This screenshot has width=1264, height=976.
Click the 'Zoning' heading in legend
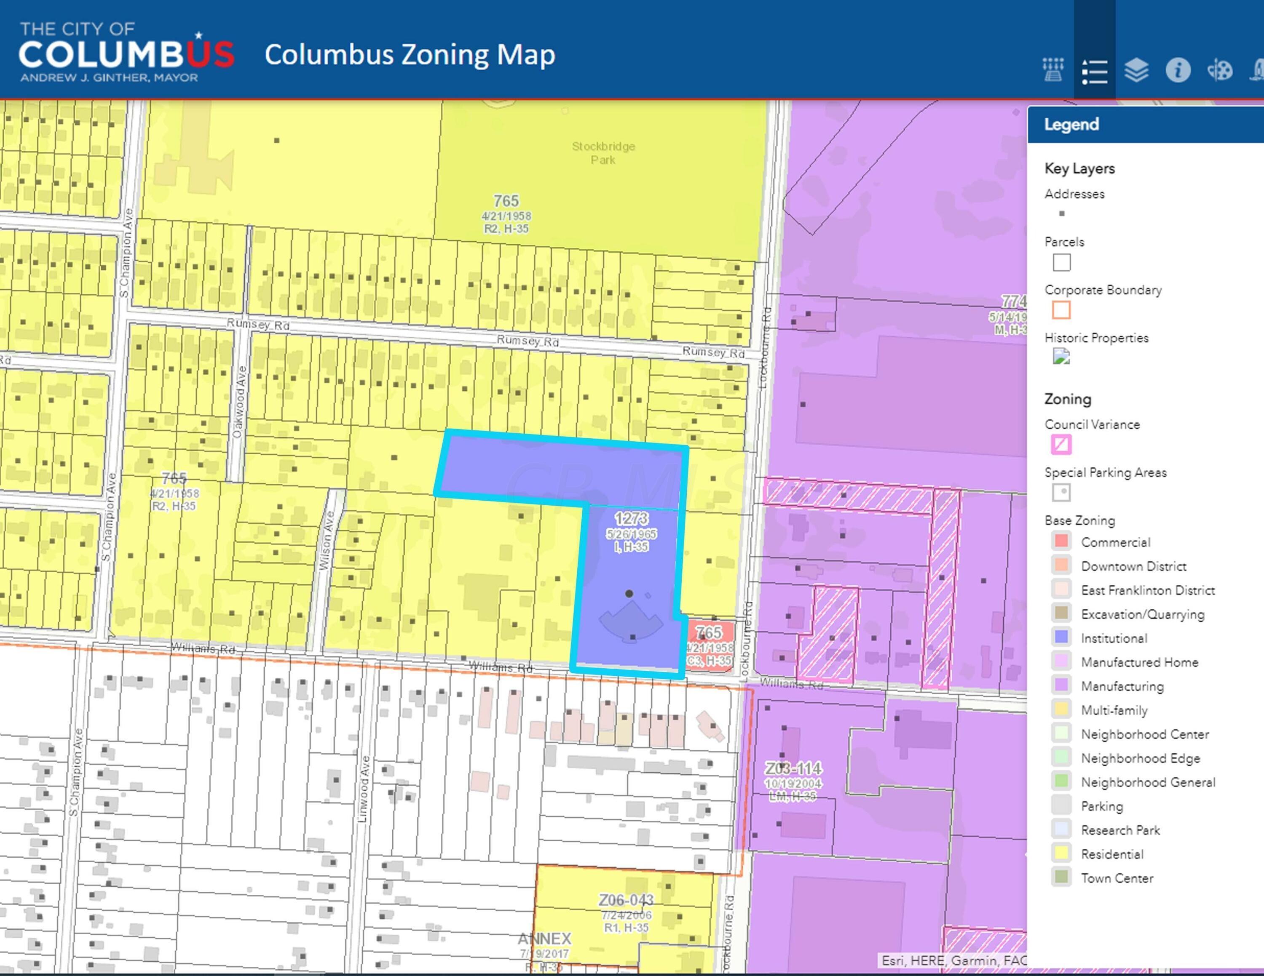[x=1068, y=399]
